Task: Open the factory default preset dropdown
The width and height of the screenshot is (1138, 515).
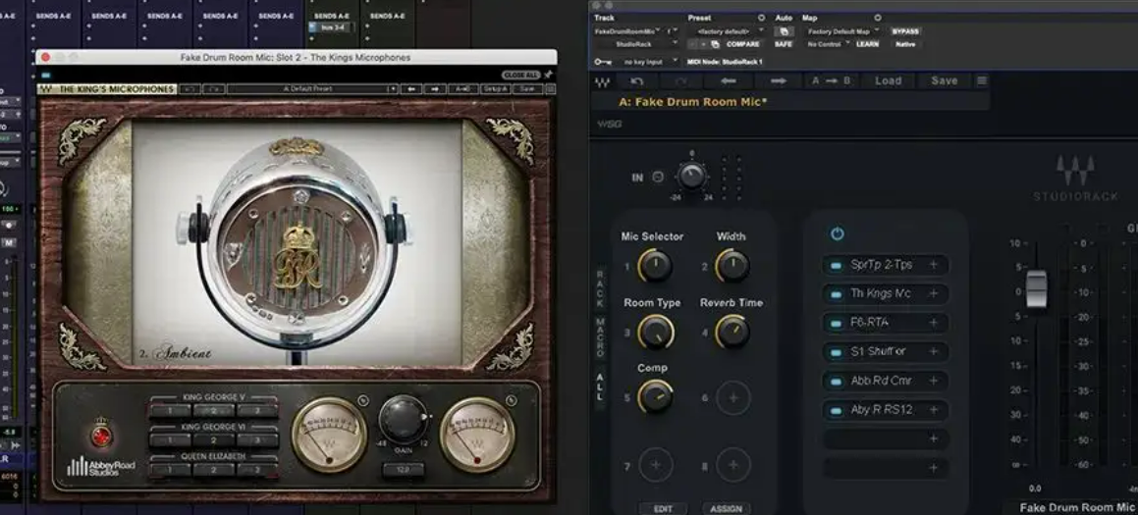Action: tap(726, 31)
